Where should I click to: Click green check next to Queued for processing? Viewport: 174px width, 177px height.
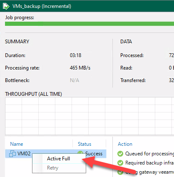(120, 154)
